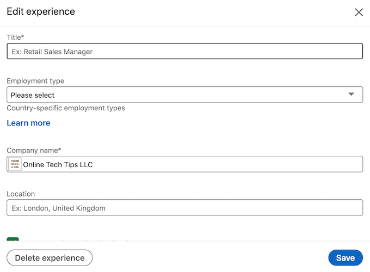The height and width of the screenshot is (272, 370).
Task: Click the Online Tech Tips company logo
Action: 15,165
